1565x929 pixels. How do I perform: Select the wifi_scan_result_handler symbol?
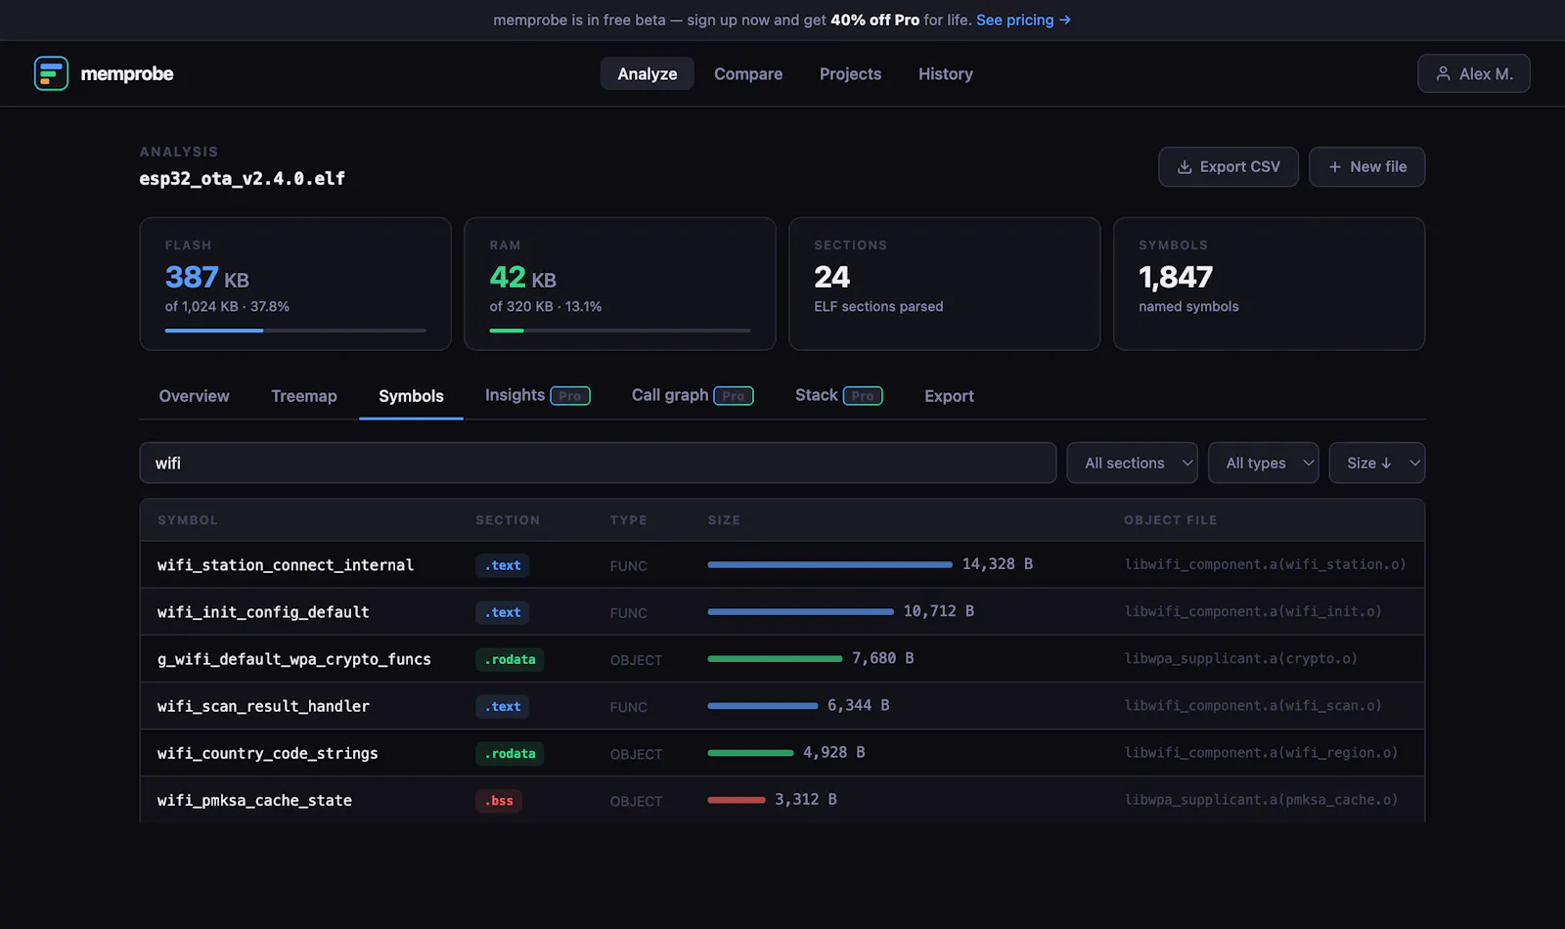[263, 706]
